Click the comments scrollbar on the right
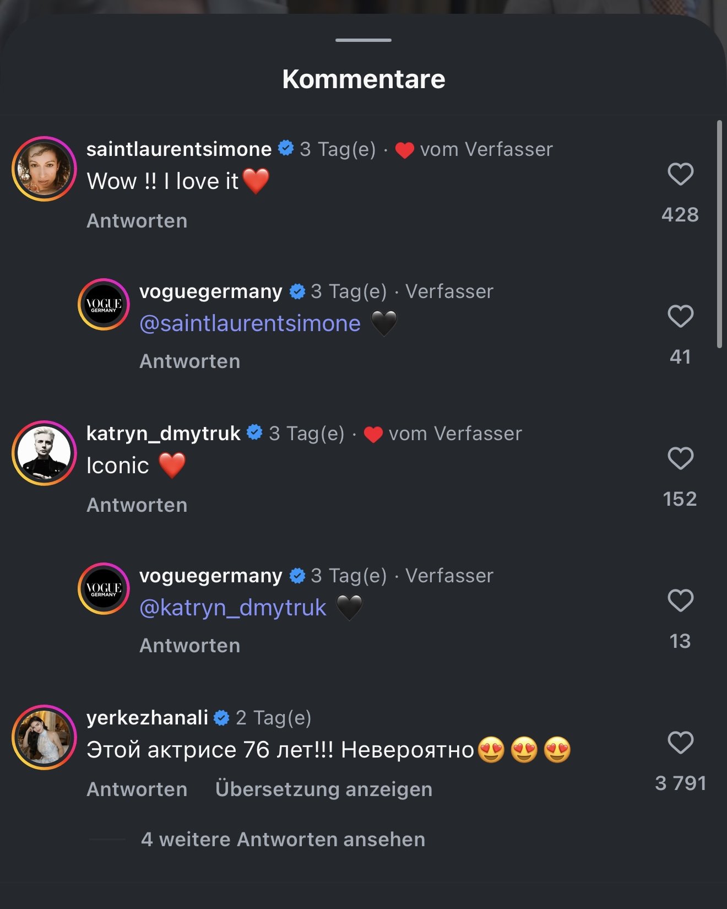Image resolution: width=727 pixels, height=909 pixels. coord(719,235)
